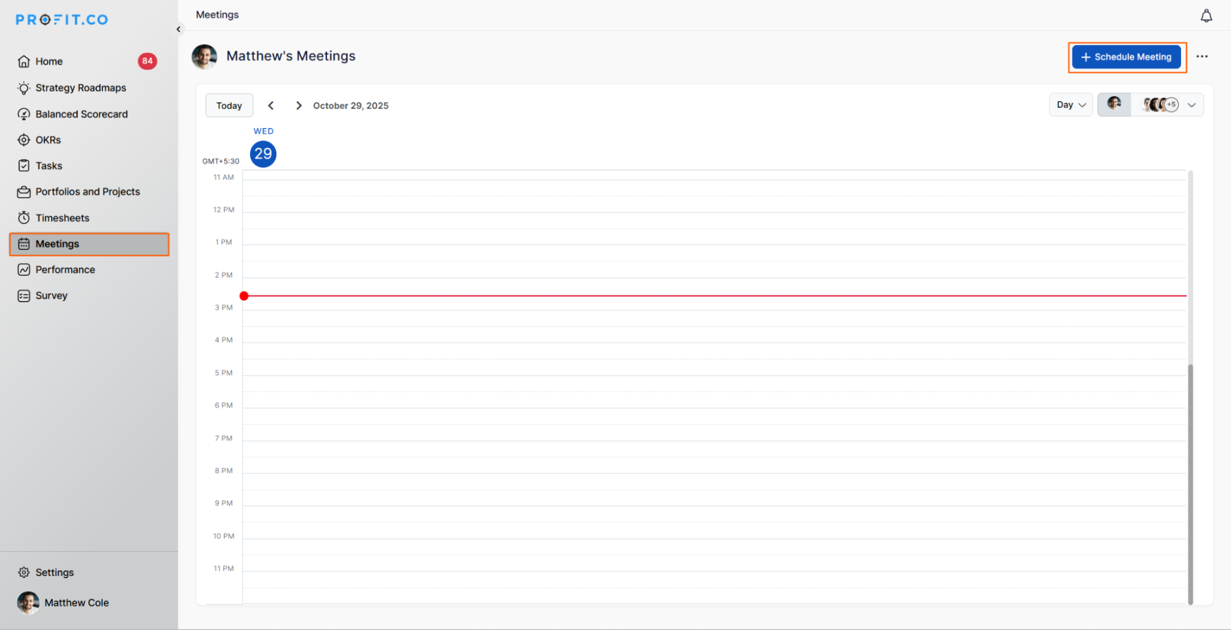The image size is (1231, 630).
Task: Click the 84 notification badge on Home
Action: (x=147, y=61)
